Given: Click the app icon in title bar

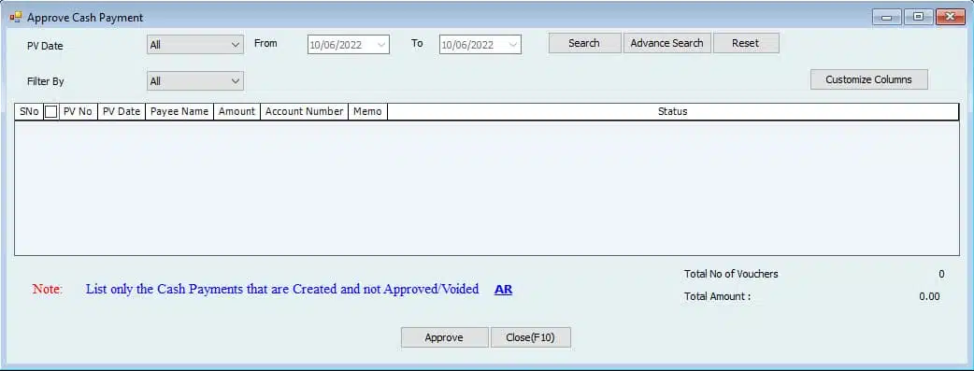Looking at the screenshot, I should [x=16, y=18].
